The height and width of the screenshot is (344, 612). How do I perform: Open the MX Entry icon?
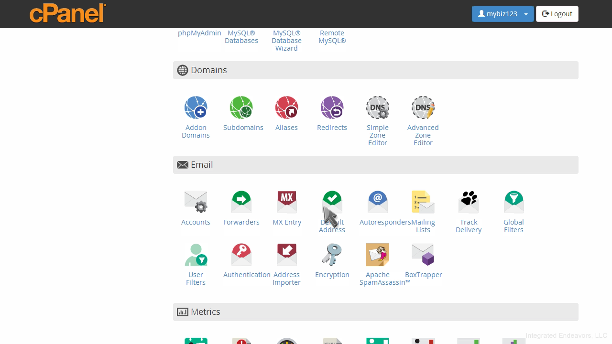286,202
